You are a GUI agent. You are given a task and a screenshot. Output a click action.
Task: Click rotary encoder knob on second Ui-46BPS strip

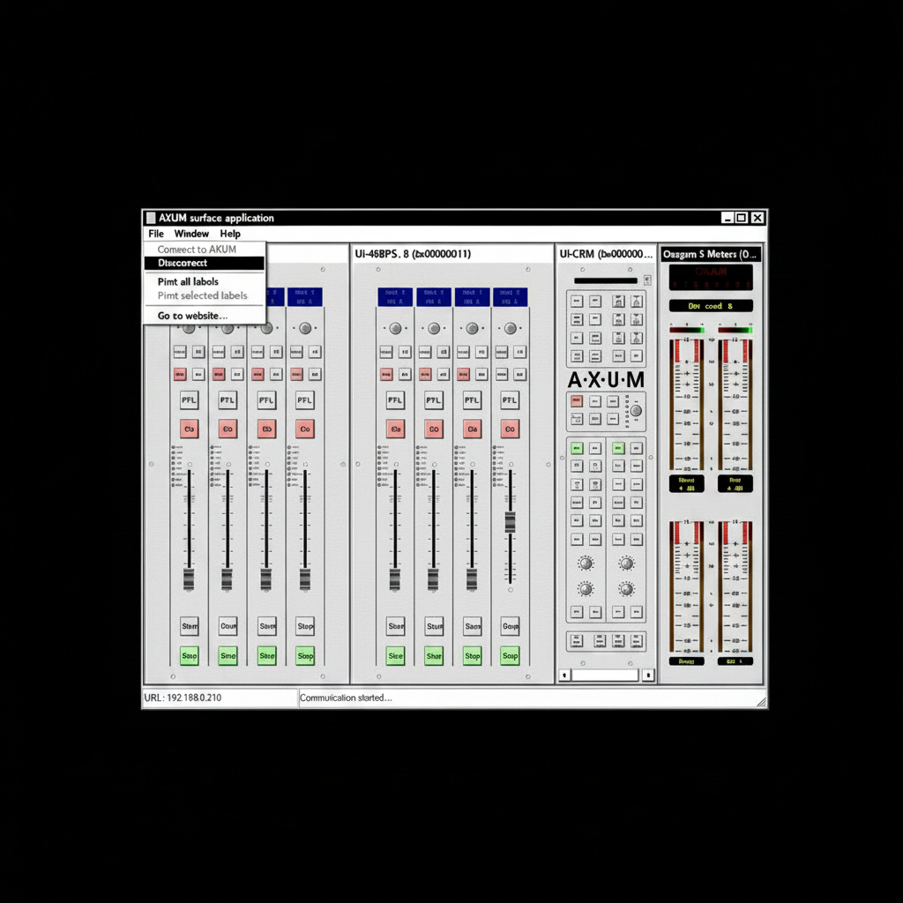click(x=434, y=328)
